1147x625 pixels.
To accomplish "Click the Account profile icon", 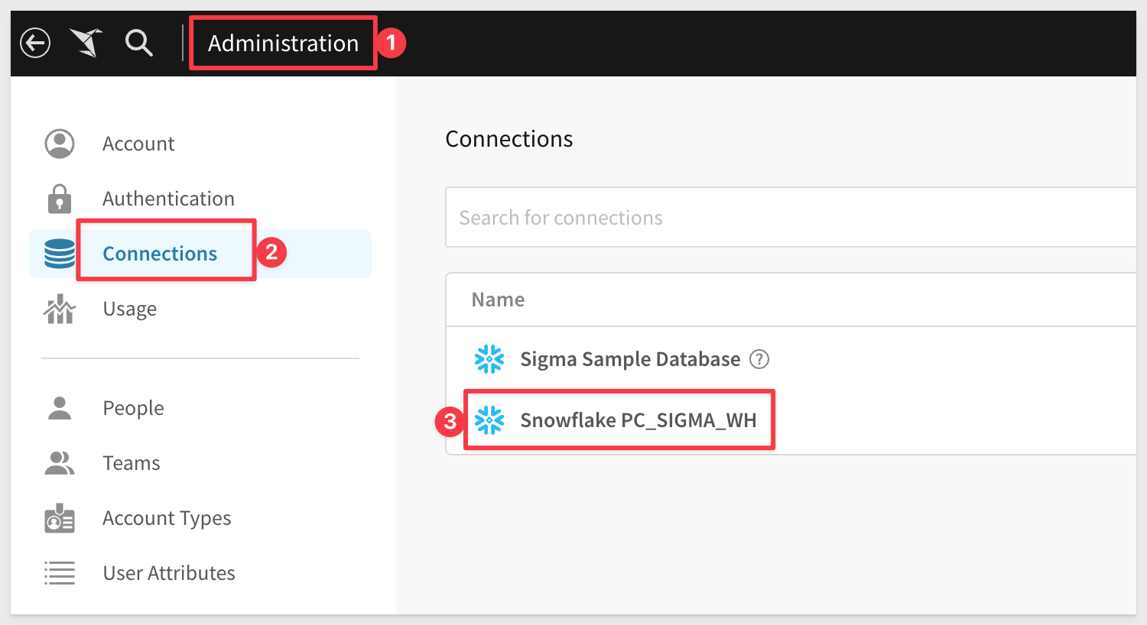I will pos(60,144).
